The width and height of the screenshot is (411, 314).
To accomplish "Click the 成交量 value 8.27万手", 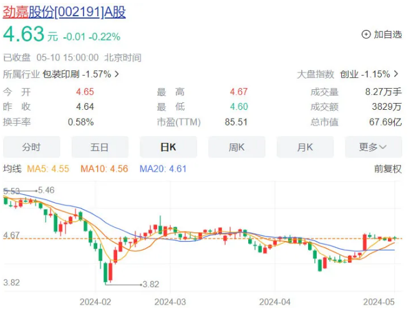I will [x=384, y=92].
